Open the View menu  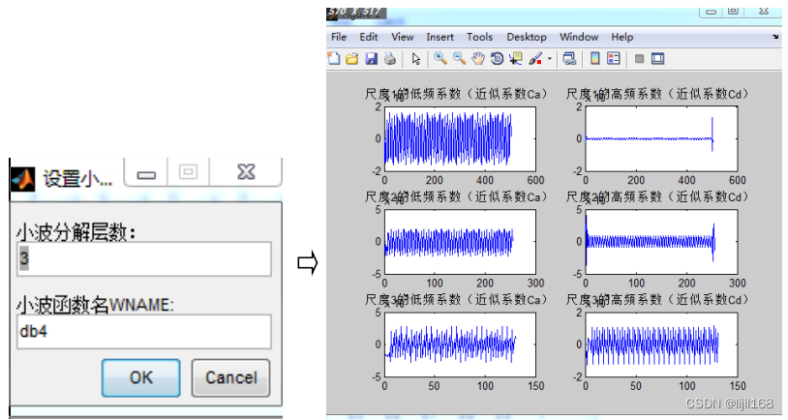pos(402,37)
